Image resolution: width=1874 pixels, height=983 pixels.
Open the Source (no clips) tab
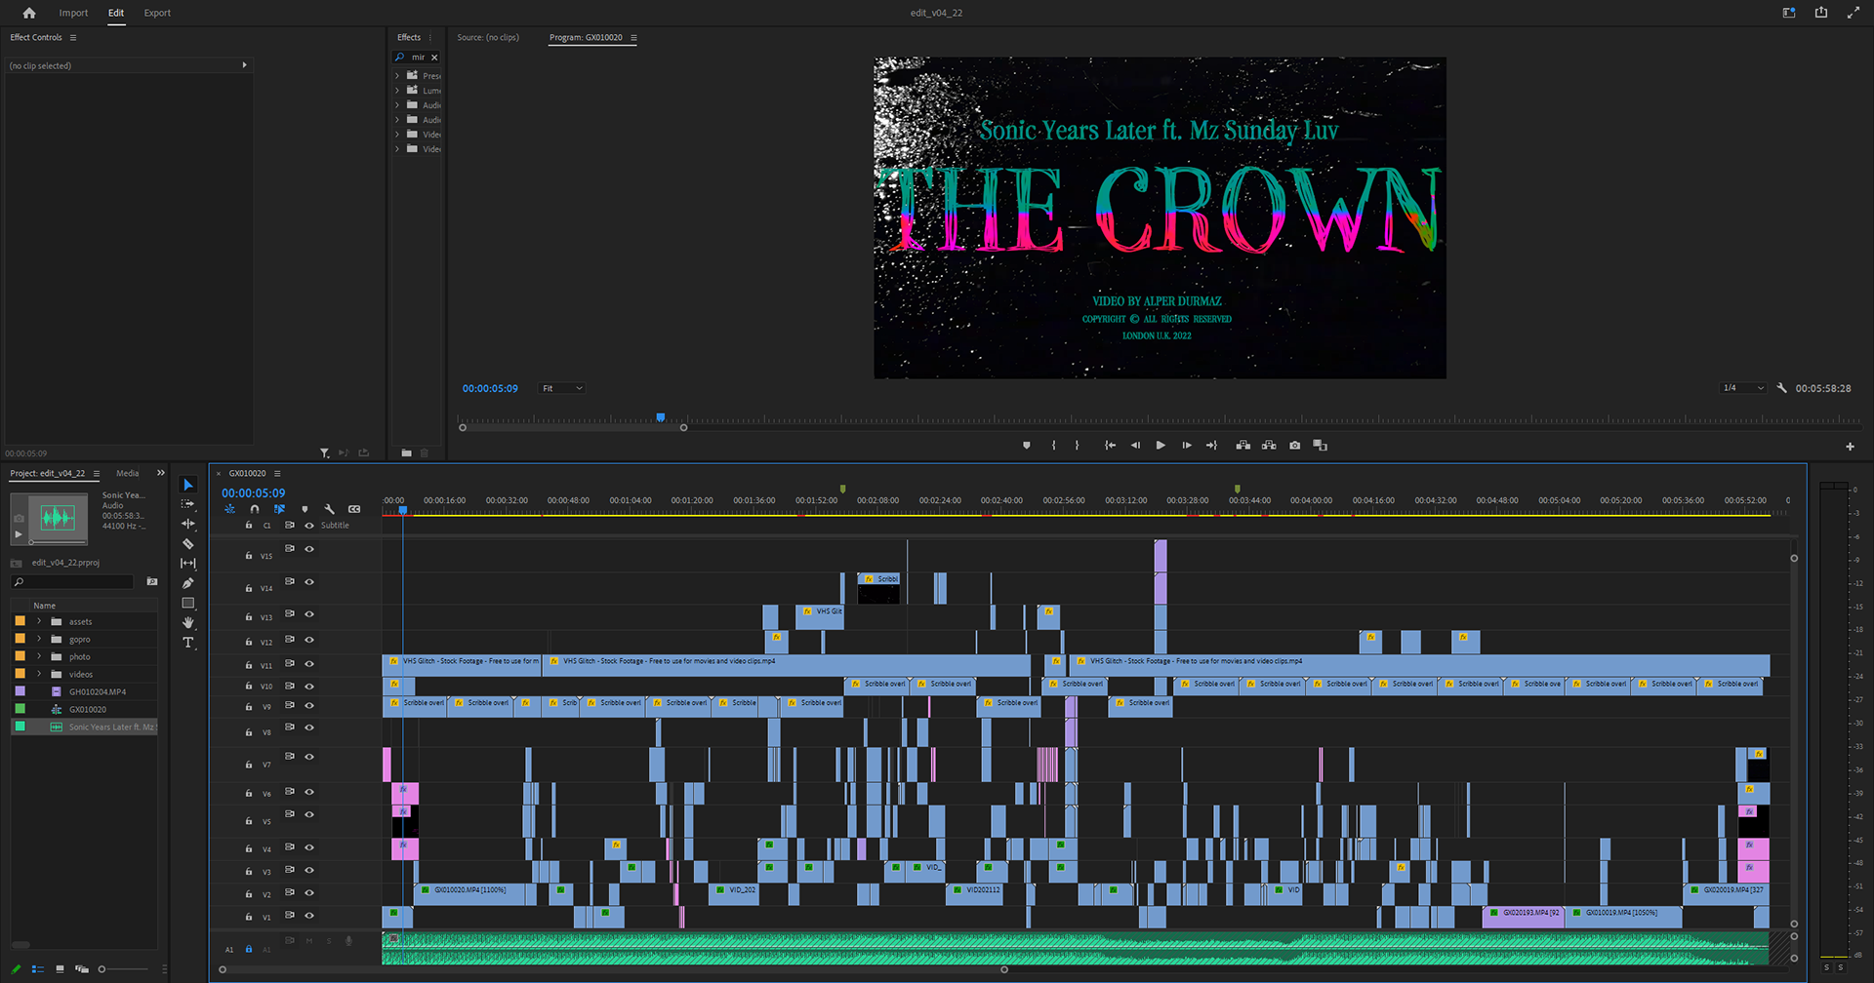(x=488, y=37)
